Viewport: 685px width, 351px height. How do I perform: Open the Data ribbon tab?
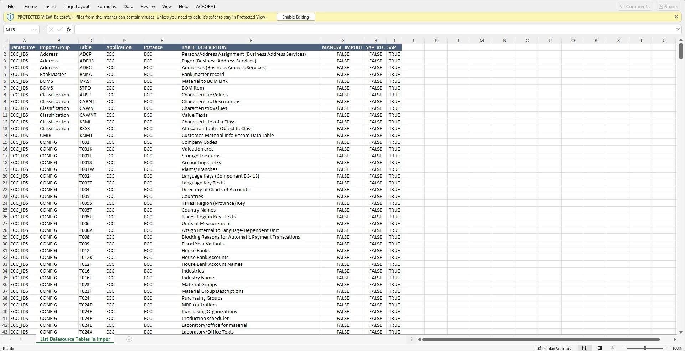(128, 6)
